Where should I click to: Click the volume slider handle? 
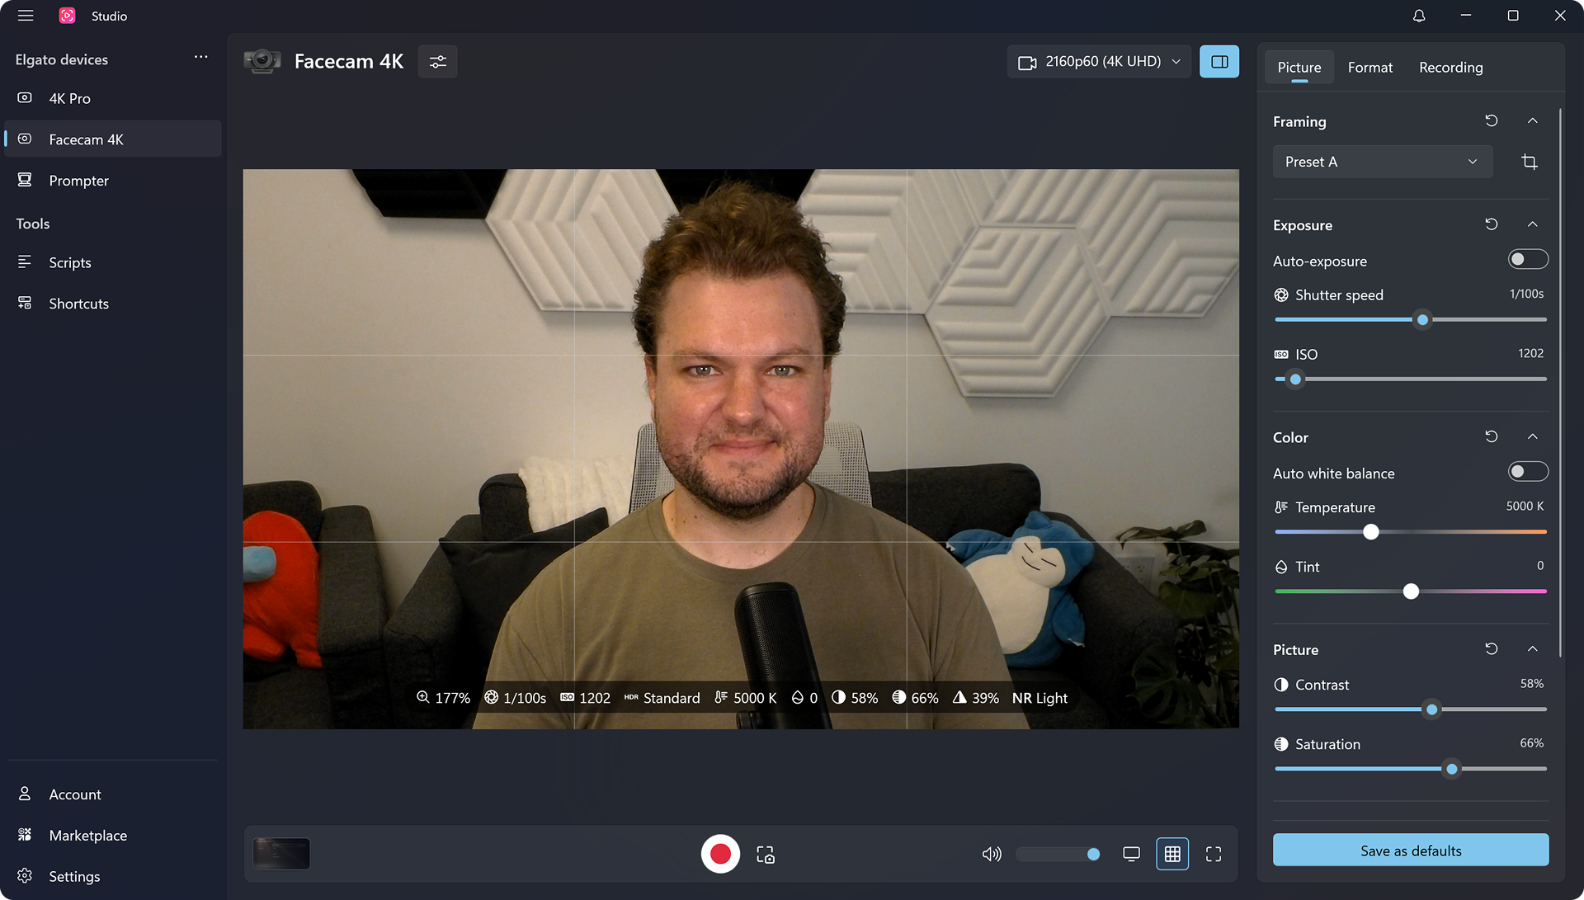(x=1093, y=855)
